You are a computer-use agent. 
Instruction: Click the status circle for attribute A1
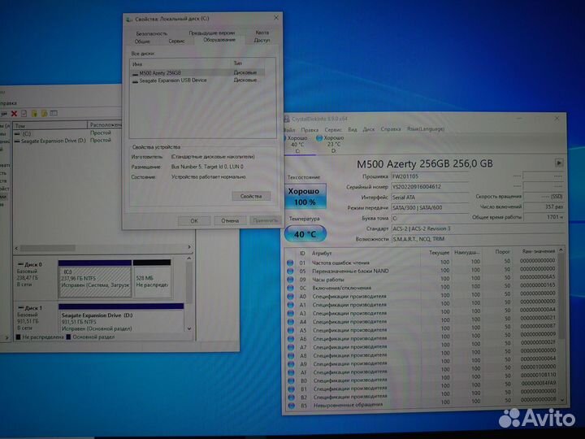point(290,305)
